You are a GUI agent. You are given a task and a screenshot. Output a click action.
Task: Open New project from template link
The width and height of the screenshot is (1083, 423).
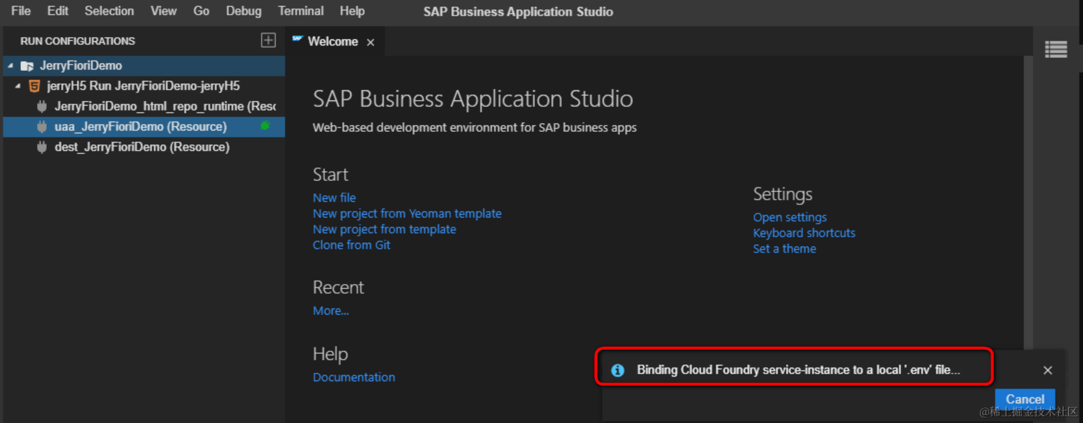pyautogui.click(x=384, y=229)
